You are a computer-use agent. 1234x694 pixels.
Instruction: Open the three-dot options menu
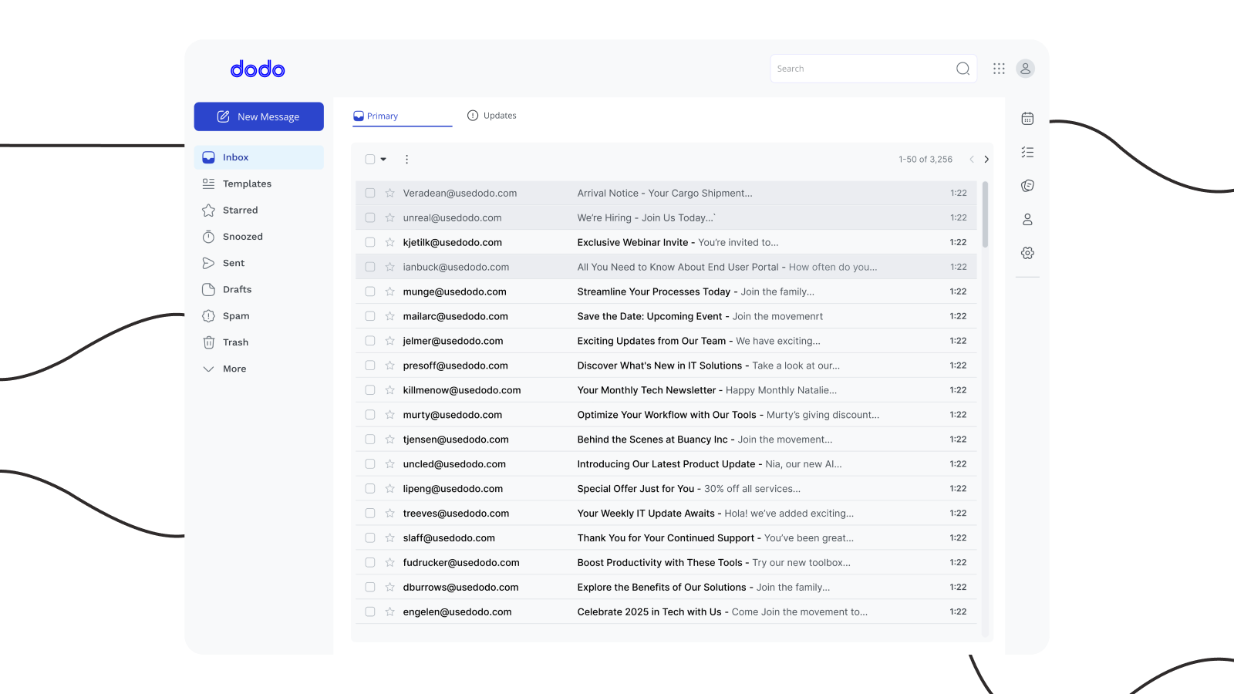coord(406,159)
